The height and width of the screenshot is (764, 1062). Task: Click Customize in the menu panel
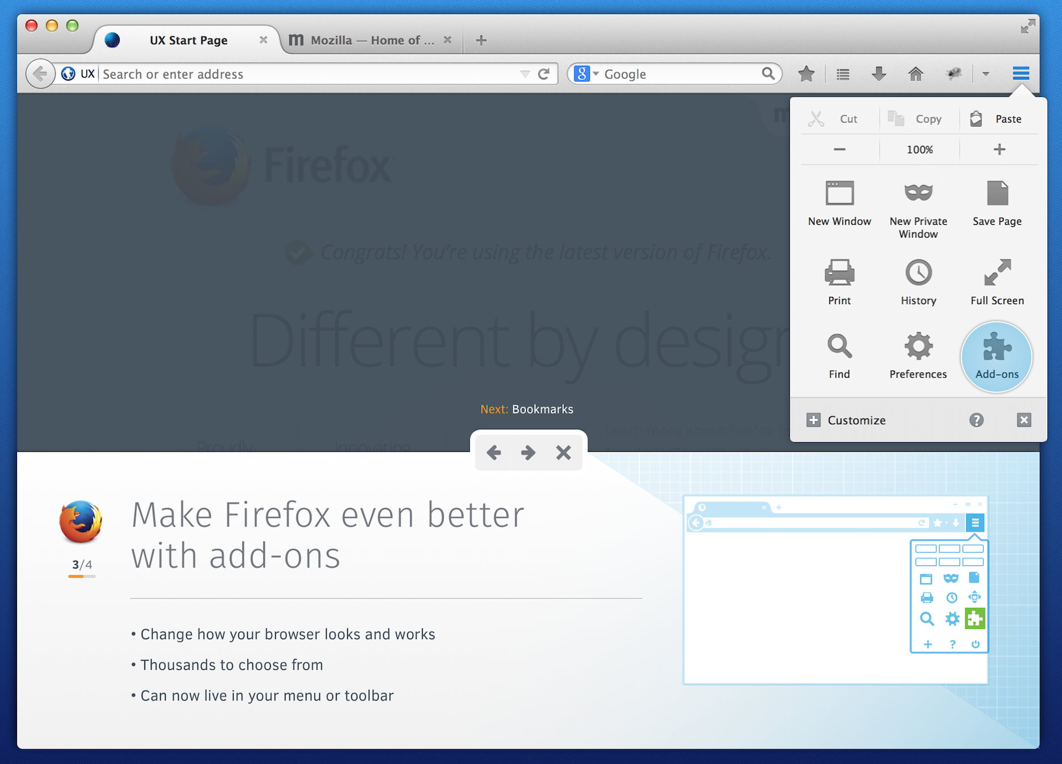pos(846,420)
